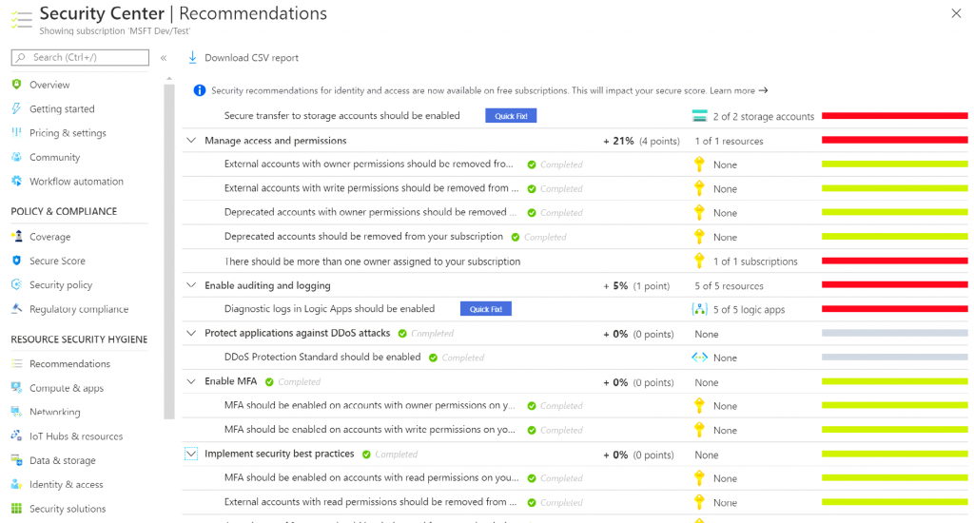Click the blue information icon in banner
Viewport: 974px width, 523px height.
pyautogui.click(x=200, y=91)
